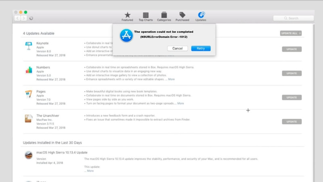Click the MacPaw Inc. developer name
This screenshot has width=323, height=182.
pos(44,120)
